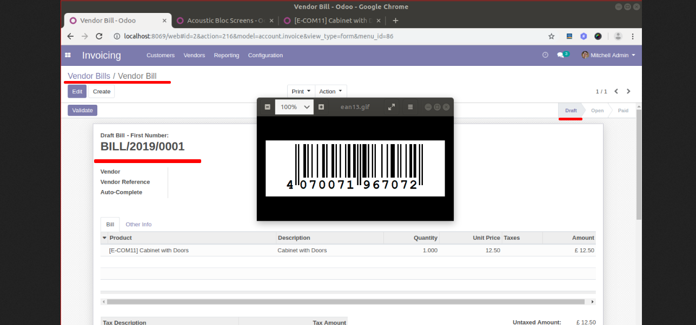Open the Action dropdown
The height and width of the screenshot is (325, 696).
[x=330, y=91]
